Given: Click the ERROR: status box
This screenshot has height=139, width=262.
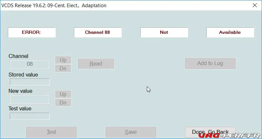Looking at the screenshot, I should coord(32,33).
